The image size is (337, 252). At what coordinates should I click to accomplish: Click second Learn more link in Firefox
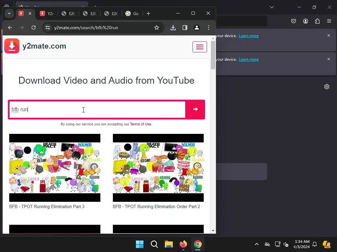pos(249,59)
